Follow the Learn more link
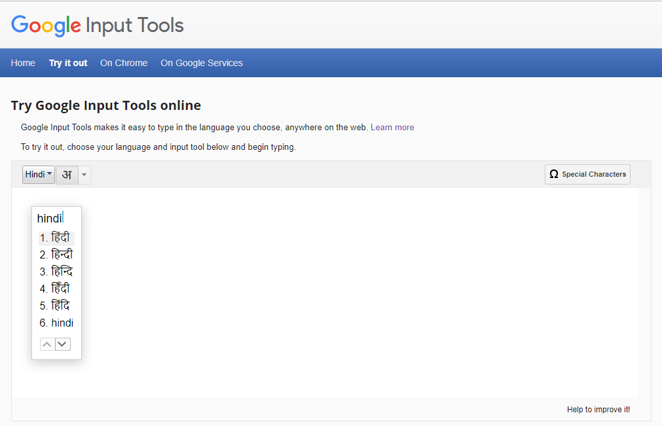Viewport: 662px width, 426px height. [x=392, y=128]
